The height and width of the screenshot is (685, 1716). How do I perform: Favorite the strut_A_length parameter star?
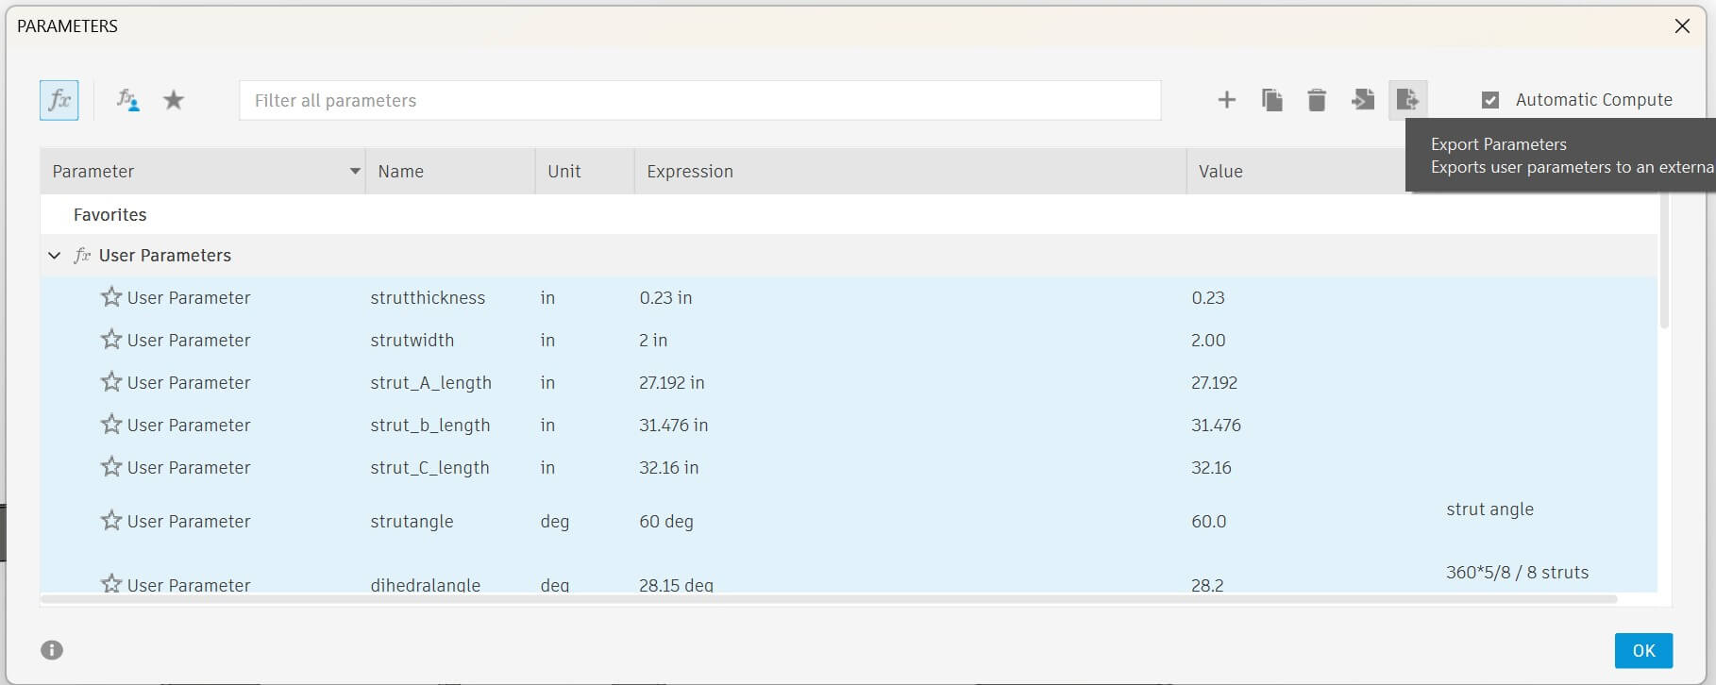tap(111, 382)
